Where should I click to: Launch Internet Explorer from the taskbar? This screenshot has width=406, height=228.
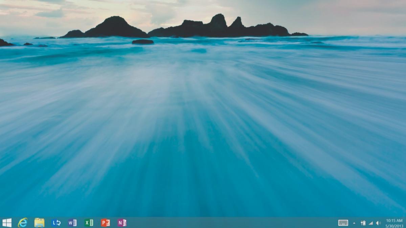[x=23, y=223]
